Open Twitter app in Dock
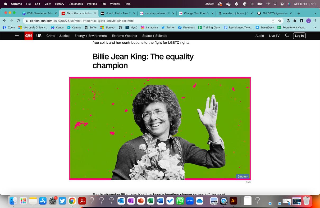 click(62, 201)
